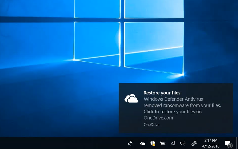The width and height of the screenshot is (238, 149).
Task: Open the People icon in taskbar
Action: tap(130, 143)
